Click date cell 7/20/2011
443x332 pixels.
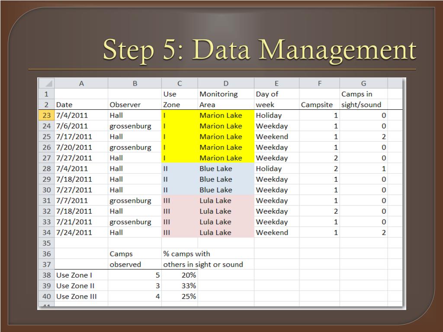81,147
